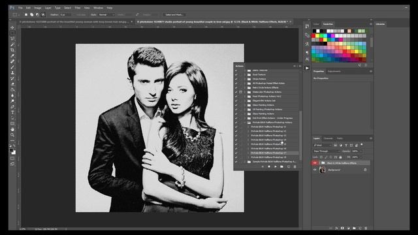This screenshot has width=418, height=235.
Task: Delete layer using Layers panel trash icon
Action: [366, 228]
